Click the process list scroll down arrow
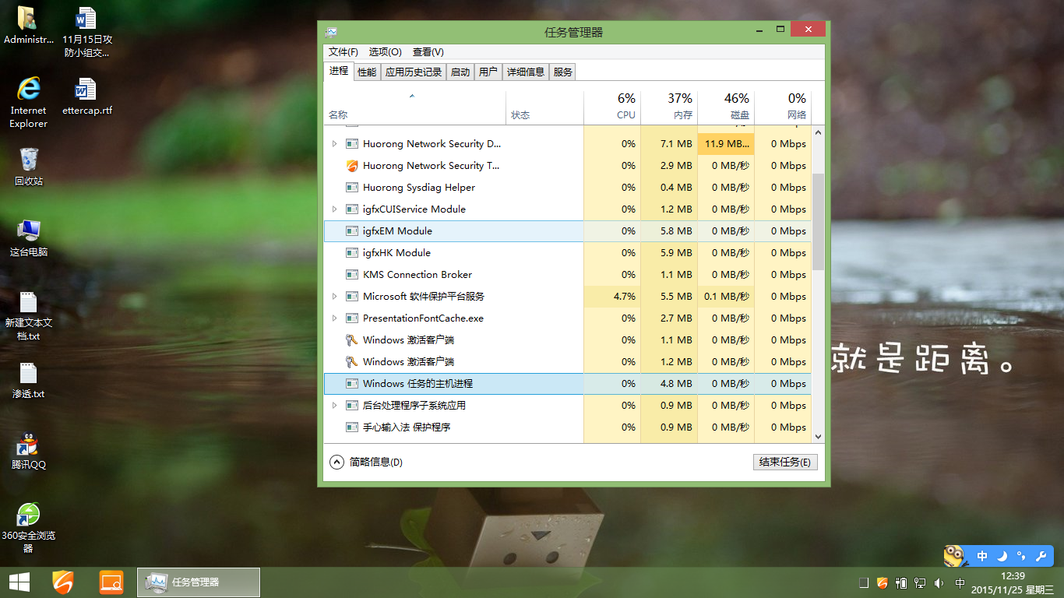Image resolution: width=1064 pixels, height=598 pixels. click(x=818, y=437)
